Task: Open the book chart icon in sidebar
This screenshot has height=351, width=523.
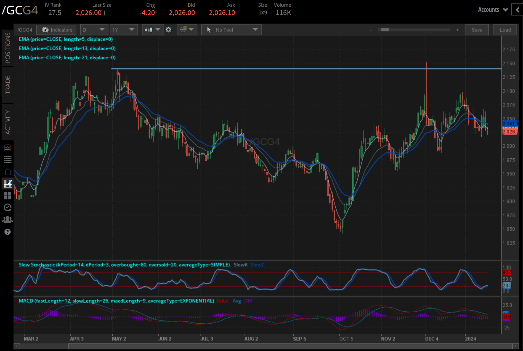Action: (x=8, y=148)
